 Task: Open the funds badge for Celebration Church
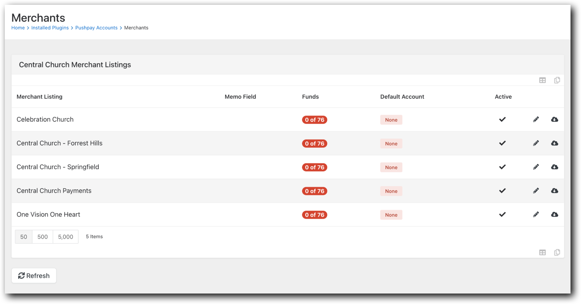[x=314, y=120]
